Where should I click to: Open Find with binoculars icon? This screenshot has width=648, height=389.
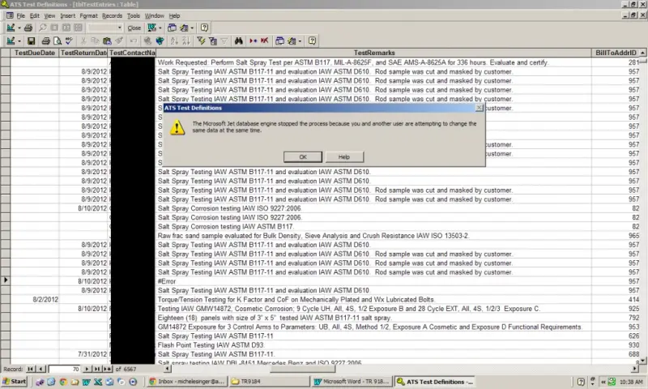coord(238,41)
